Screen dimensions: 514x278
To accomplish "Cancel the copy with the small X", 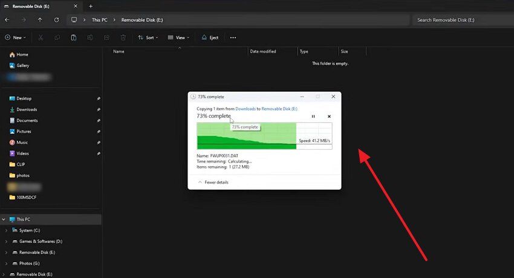I will point(329,117).
